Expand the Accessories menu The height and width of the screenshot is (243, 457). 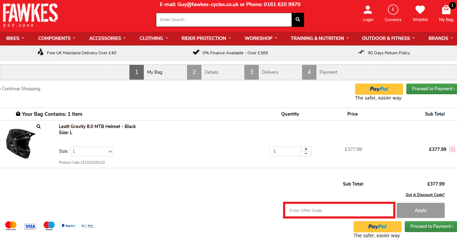(x=108, y=38)
